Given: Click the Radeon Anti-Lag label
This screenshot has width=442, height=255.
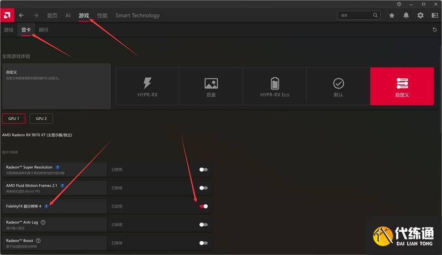Looking at the screenshot, I should [x=22, y=222].
